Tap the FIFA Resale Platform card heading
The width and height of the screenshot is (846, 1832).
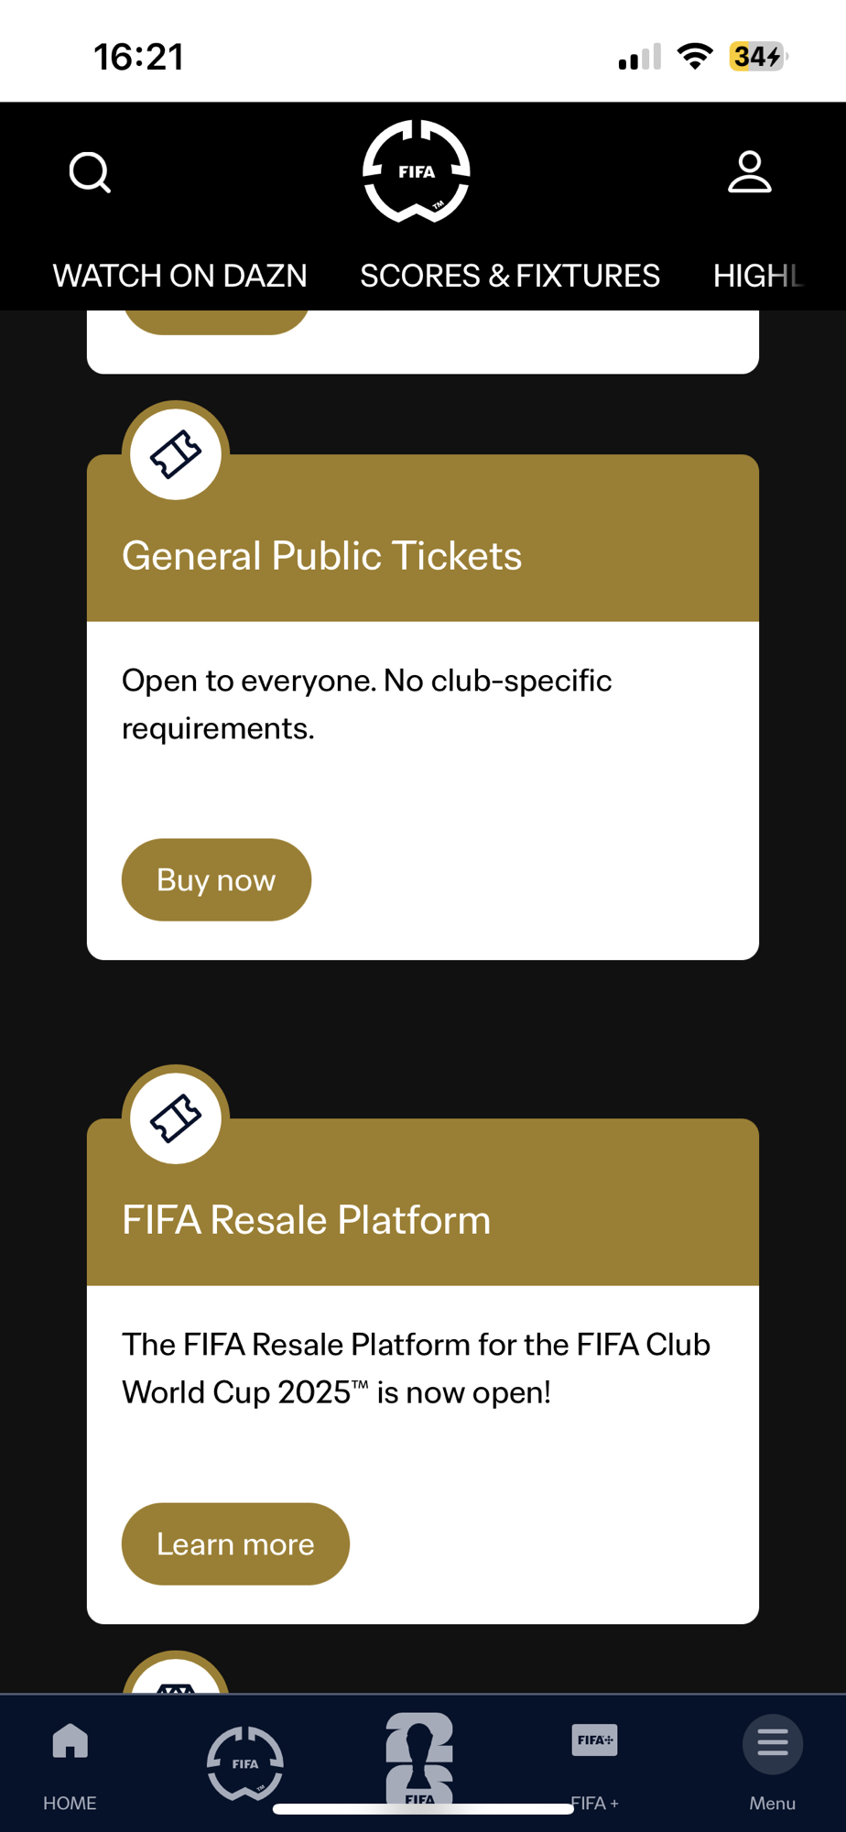307,1220
